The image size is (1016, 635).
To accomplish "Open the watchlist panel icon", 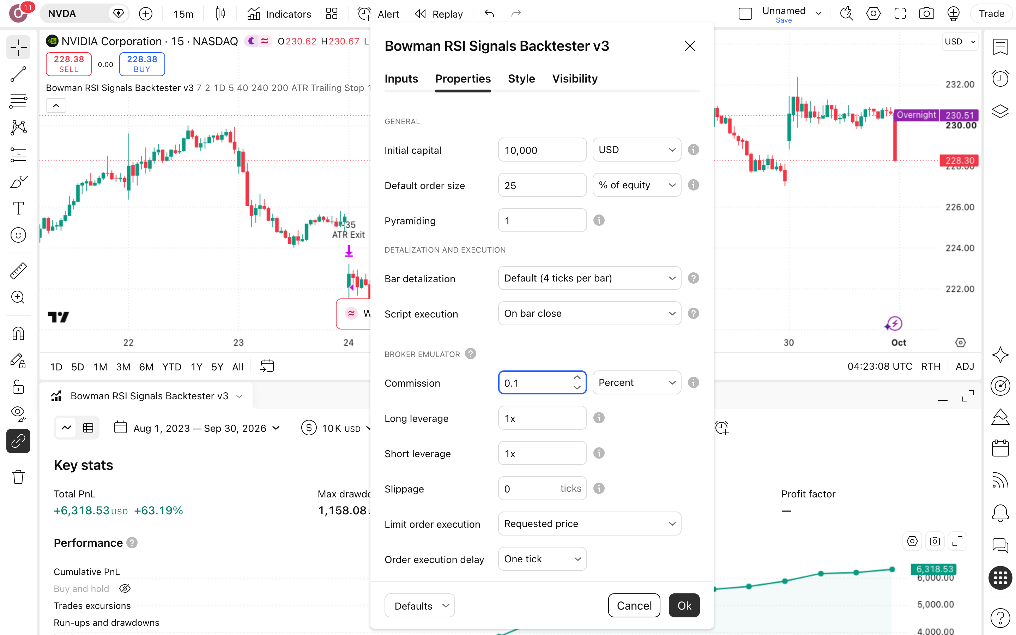I will coord(1000,47).
